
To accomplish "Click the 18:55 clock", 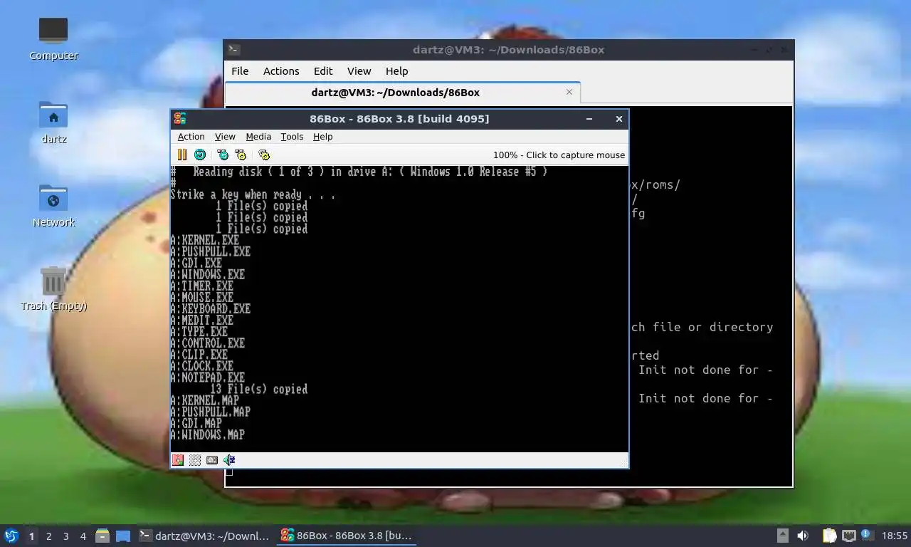I will 895,536.
